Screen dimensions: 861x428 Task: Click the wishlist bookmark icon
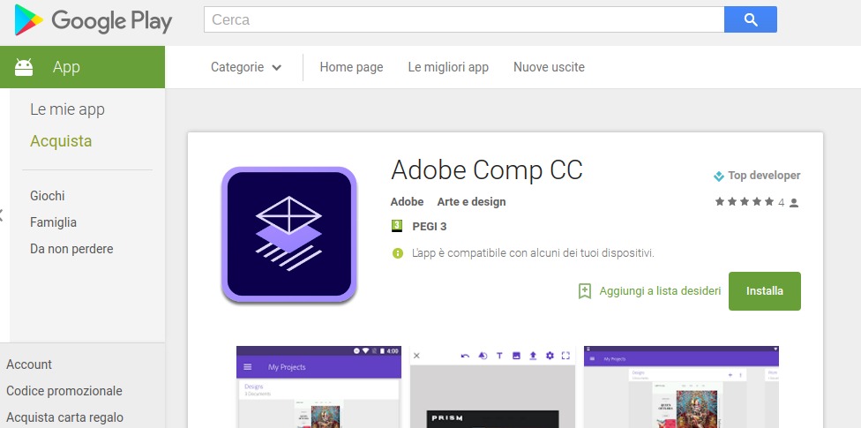pyautogui.click(x=585, y=290)
